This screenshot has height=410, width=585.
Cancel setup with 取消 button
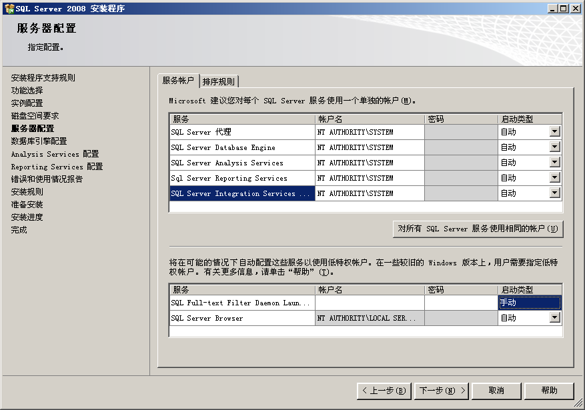tap(496, 391)
